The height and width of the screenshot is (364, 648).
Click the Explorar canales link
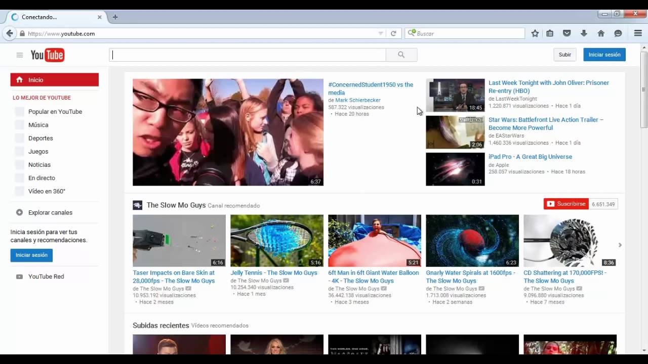(50, 212)
